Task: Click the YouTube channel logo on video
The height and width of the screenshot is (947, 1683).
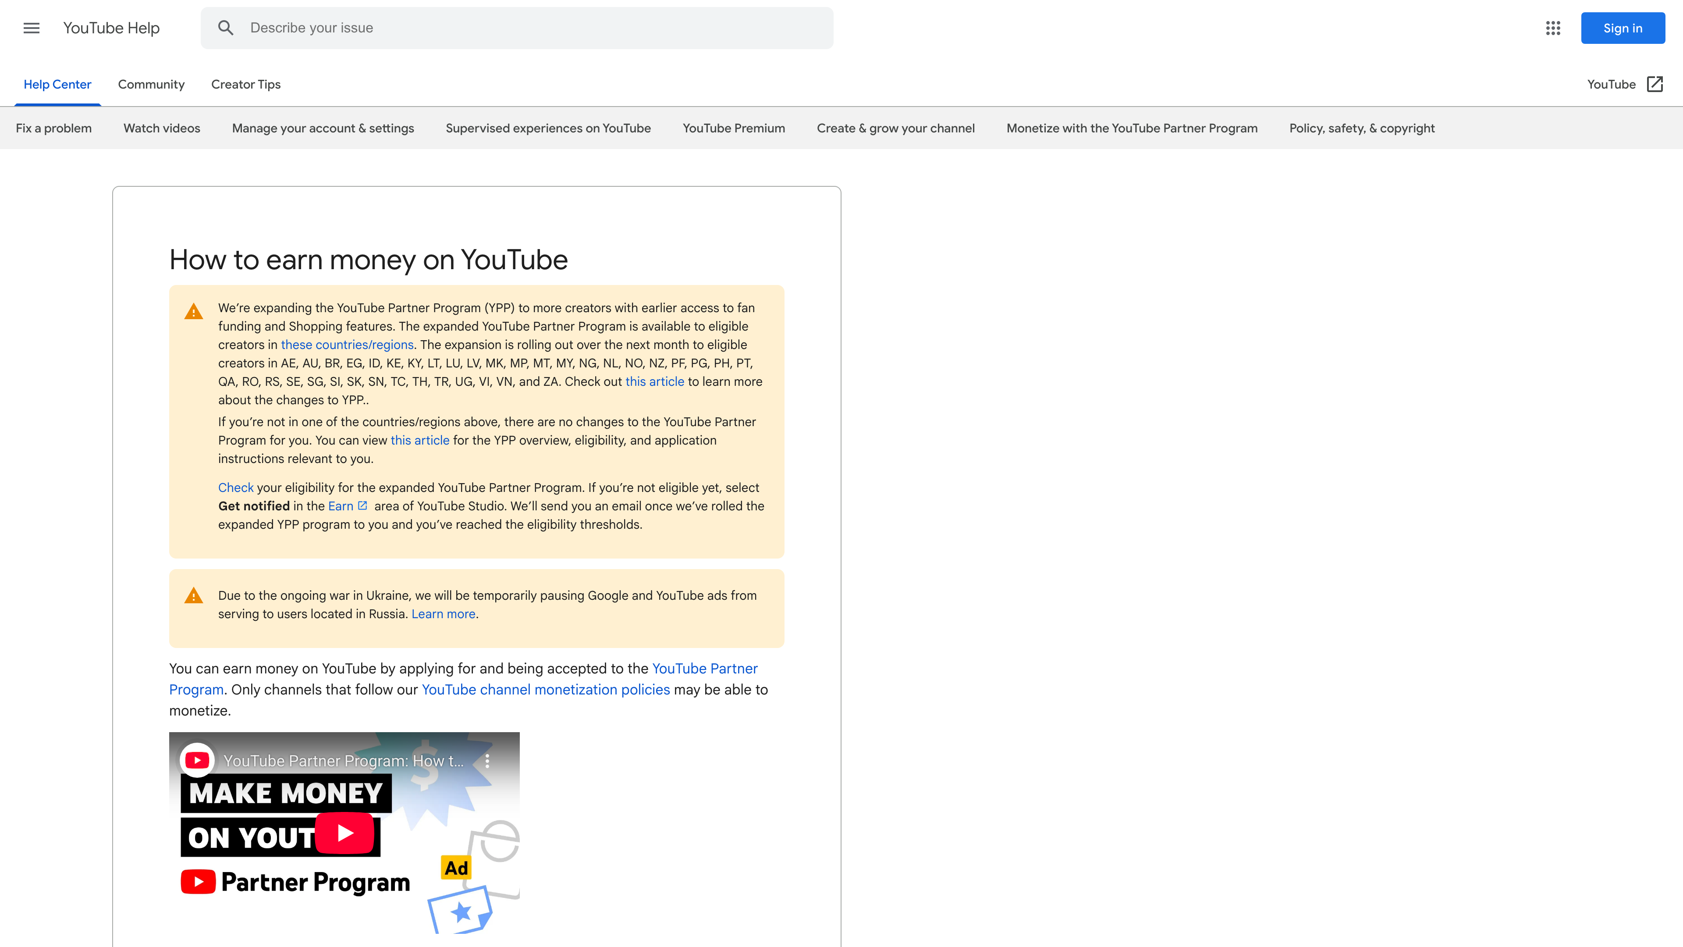Action: coord(197,760)
